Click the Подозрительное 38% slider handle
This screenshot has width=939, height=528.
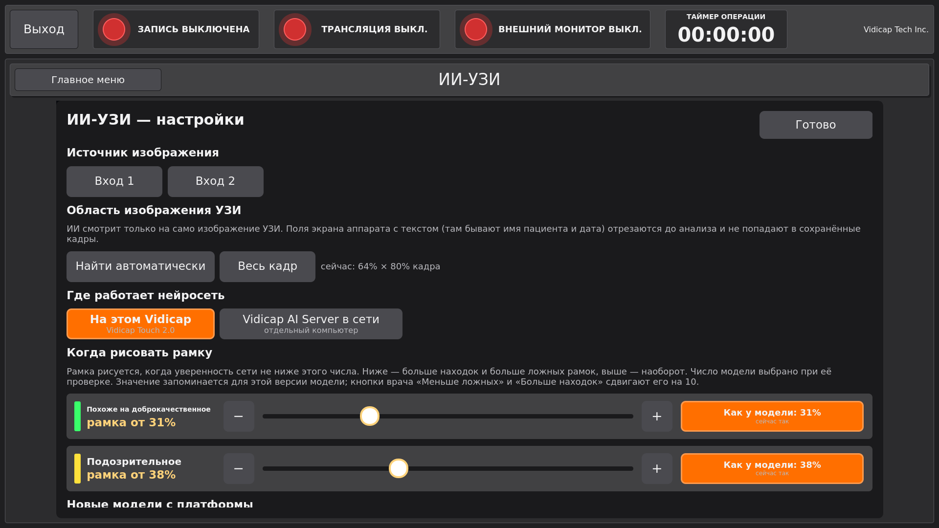399,468
